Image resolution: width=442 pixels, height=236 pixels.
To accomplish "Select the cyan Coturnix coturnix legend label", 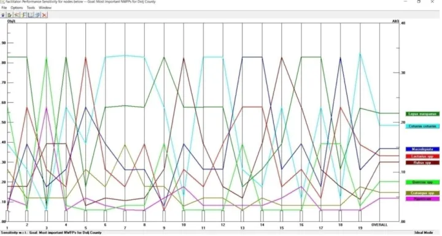I will point(422,126).
